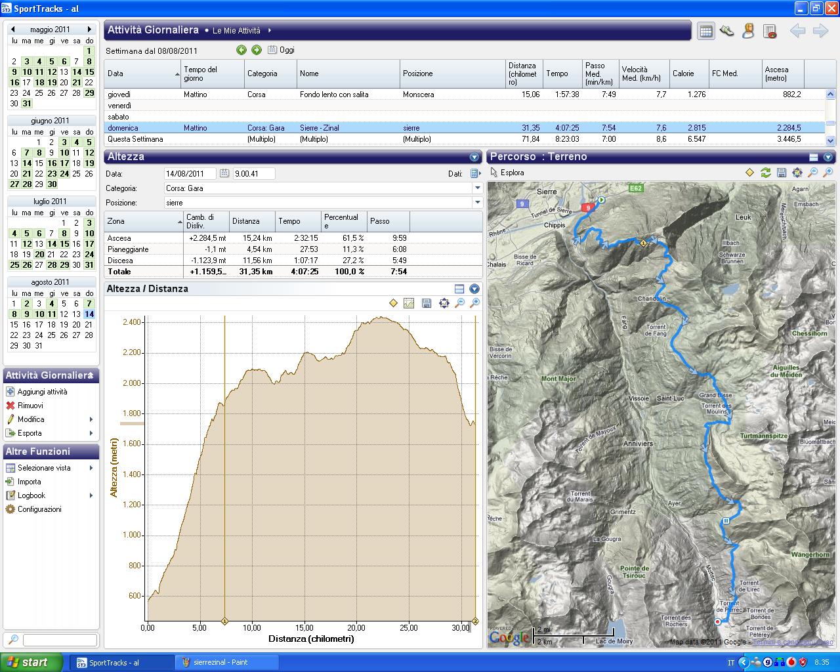
Task: Click Aggiungi attività in sidebar
Action: (x=42, y=392)
